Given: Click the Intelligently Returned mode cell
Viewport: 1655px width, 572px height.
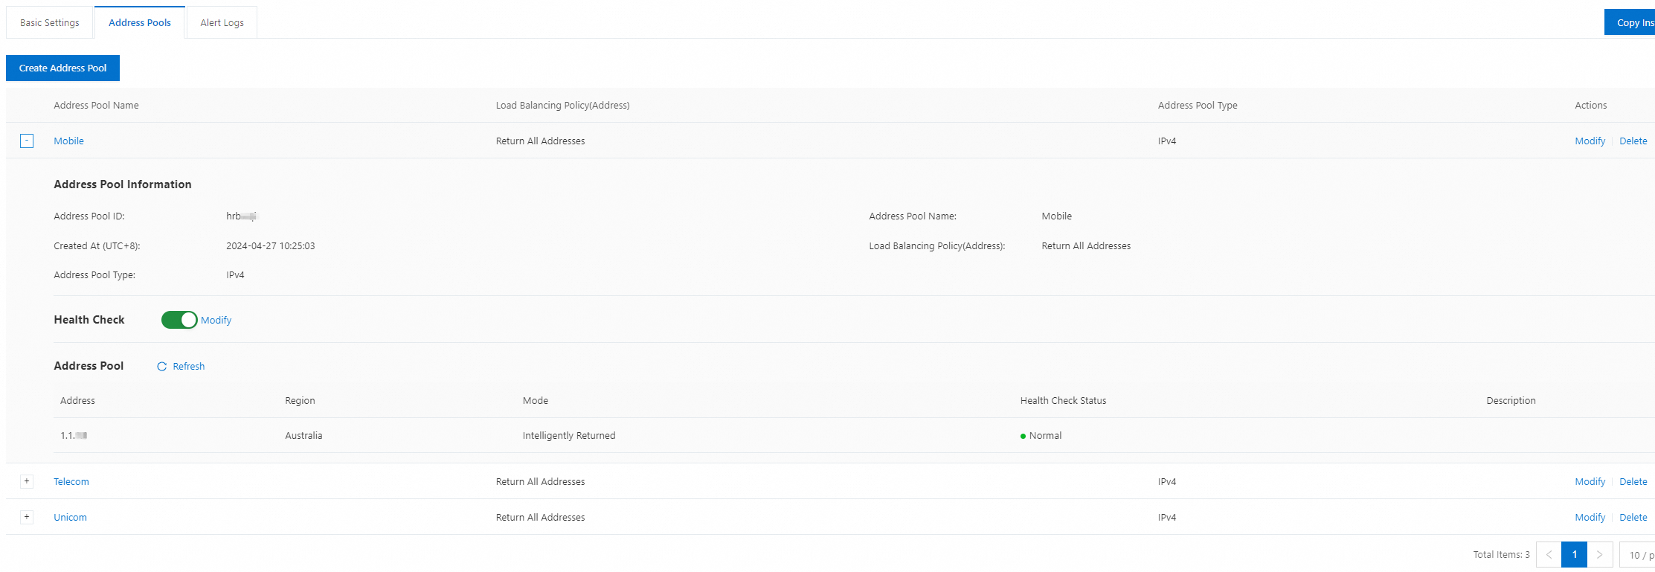Looking at the screenshot, I should coord(569,435).
